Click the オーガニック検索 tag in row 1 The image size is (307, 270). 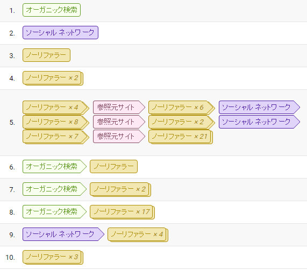tap(52, 10)
